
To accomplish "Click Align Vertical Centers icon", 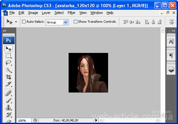I will coord(132,22).
